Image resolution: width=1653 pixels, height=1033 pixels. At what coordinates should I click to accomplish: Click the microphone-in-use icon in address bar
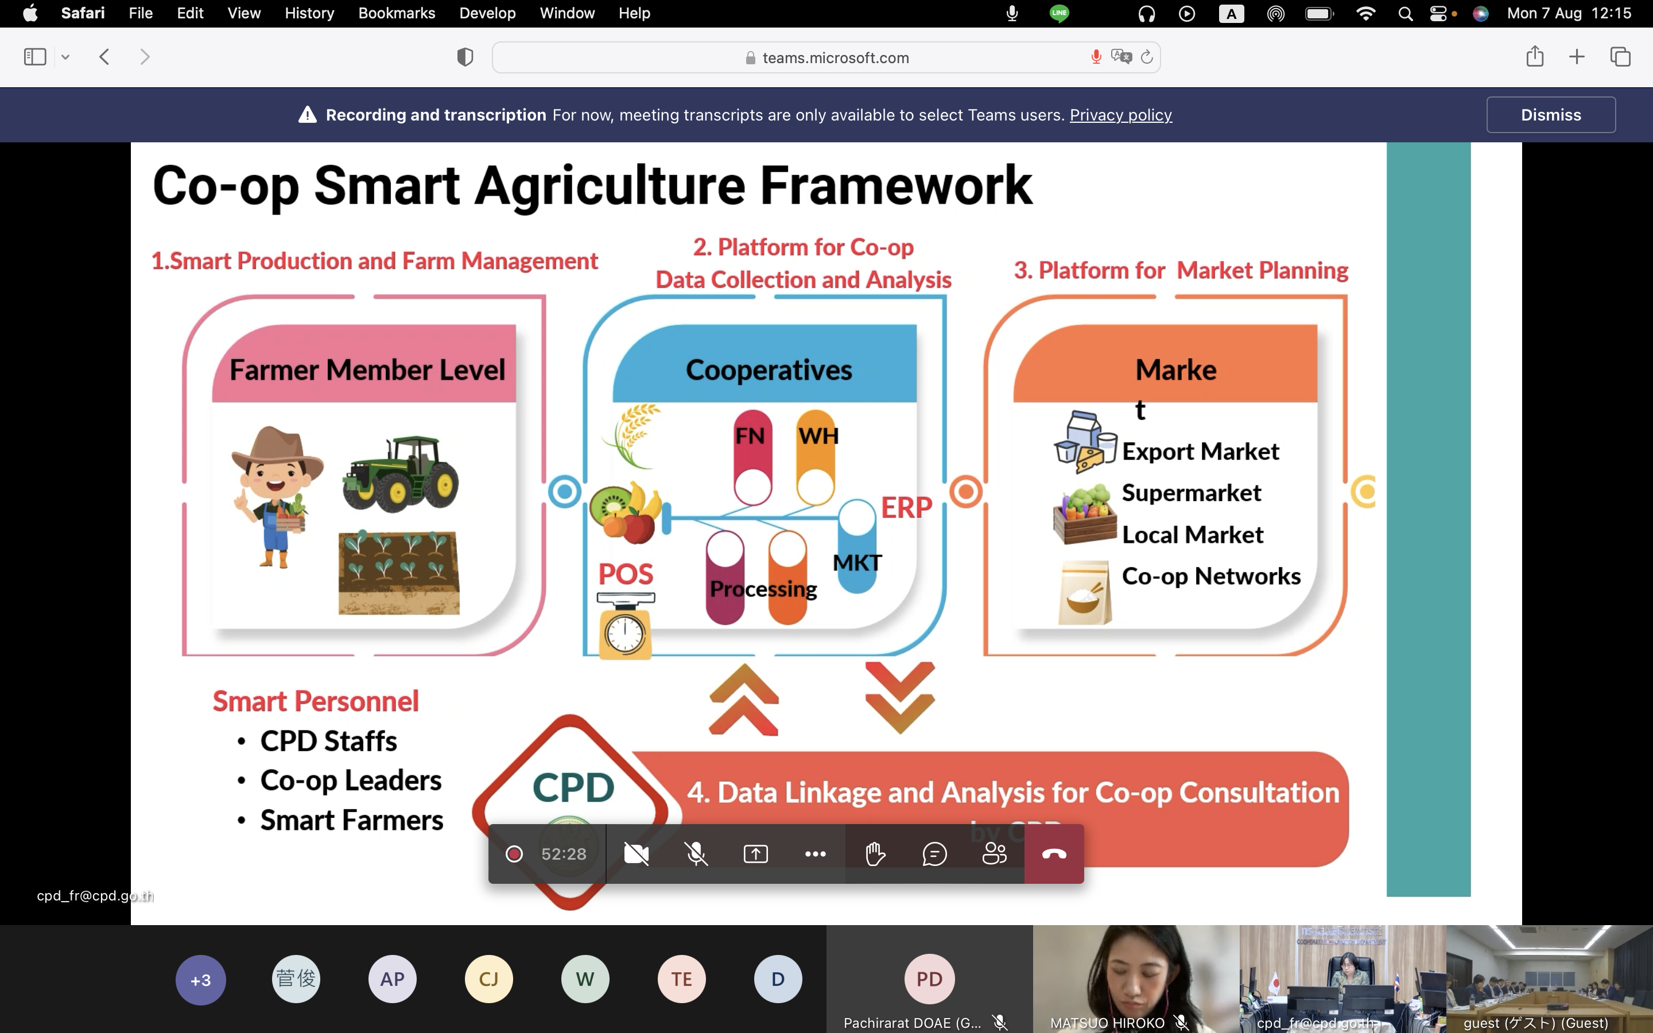coord(1096,57)
